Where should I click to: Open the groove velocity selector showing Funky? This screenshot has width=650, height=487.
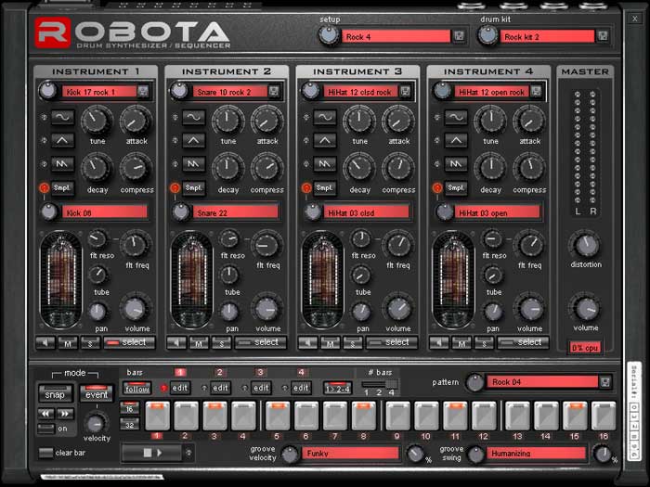(x=351, y=453)
